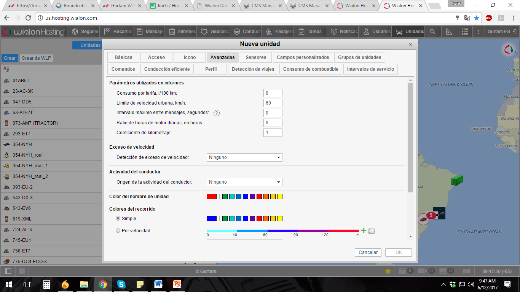Click the logout icon next to Gurtam ES
Image resolution: width=520 pixels, height=292 pixels.
coord(515,32)
